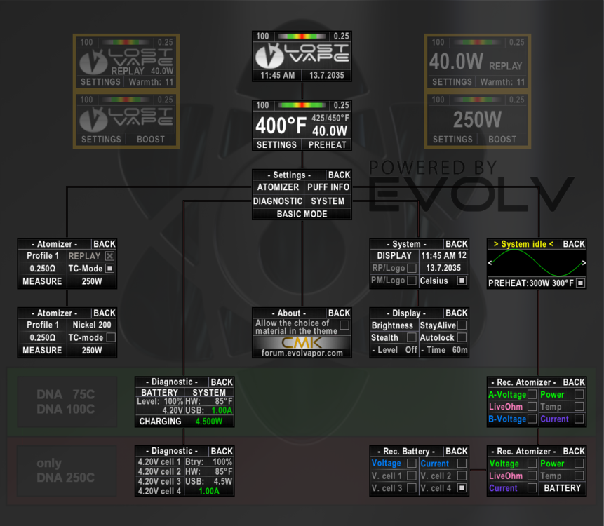Image resolution: width=604 pixels, height=526 pixels.
Task: Click the 4.20V cell 3 row
Action: 159,481
